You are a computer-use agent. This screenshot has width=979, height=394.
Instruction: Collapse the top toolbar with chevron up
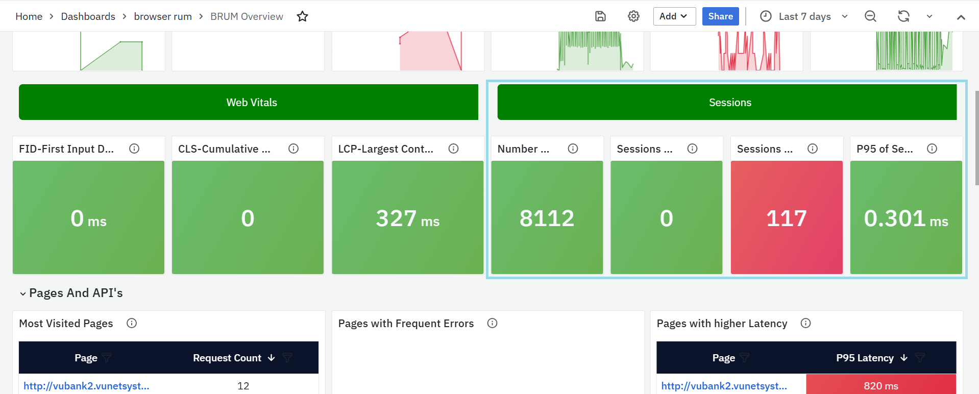coord(961,17)
